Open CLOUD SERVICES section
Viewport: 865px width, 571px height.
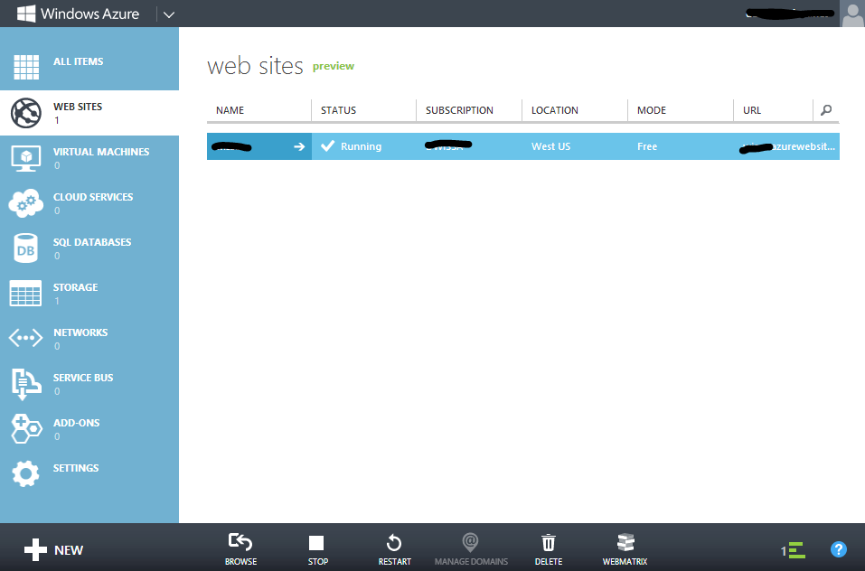pos(93,197)
